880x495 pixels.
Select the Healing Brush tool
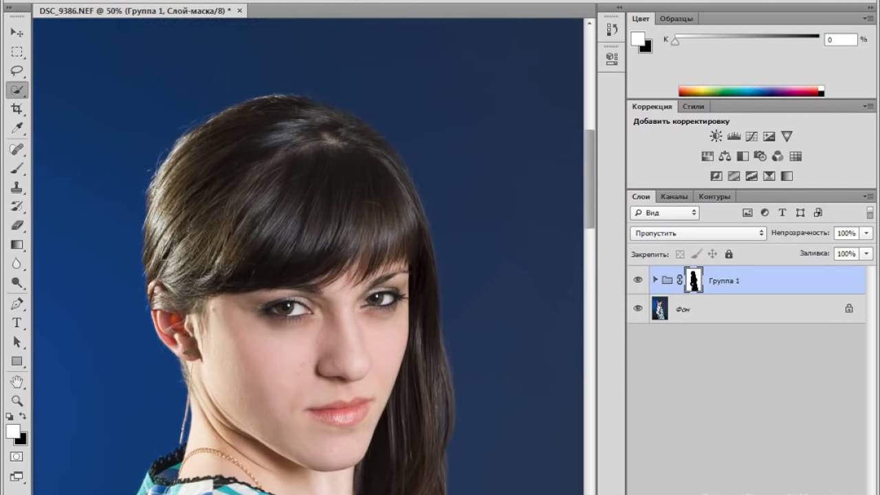[x=17, y=148]
